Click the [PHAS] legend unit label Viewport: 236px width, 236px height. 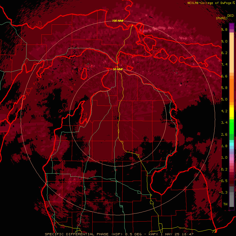pyautogui.click(x=222, y=18)
